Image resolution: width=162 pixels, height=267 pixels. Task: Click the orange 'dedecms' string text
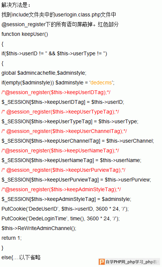(x=101, y=83)
